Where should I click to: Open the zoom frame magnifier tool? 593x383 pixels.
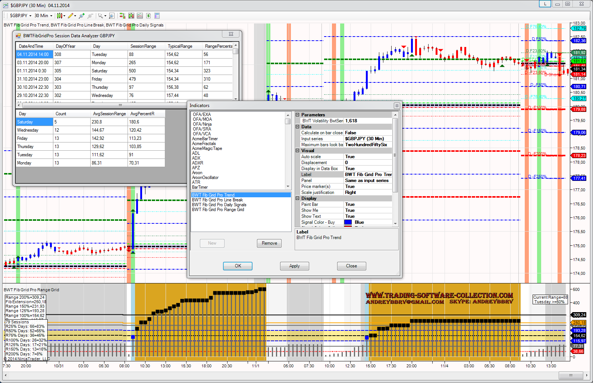click(x=112, y=16)
